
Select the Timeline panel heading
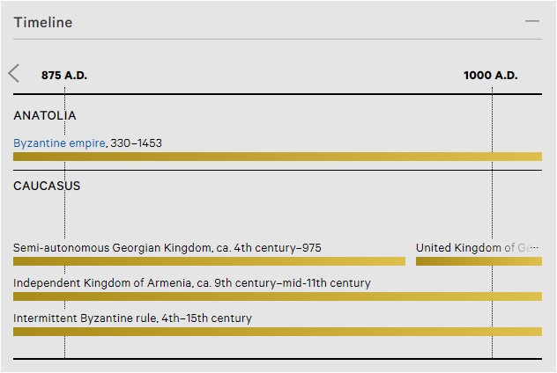click(x=43, y=22)
